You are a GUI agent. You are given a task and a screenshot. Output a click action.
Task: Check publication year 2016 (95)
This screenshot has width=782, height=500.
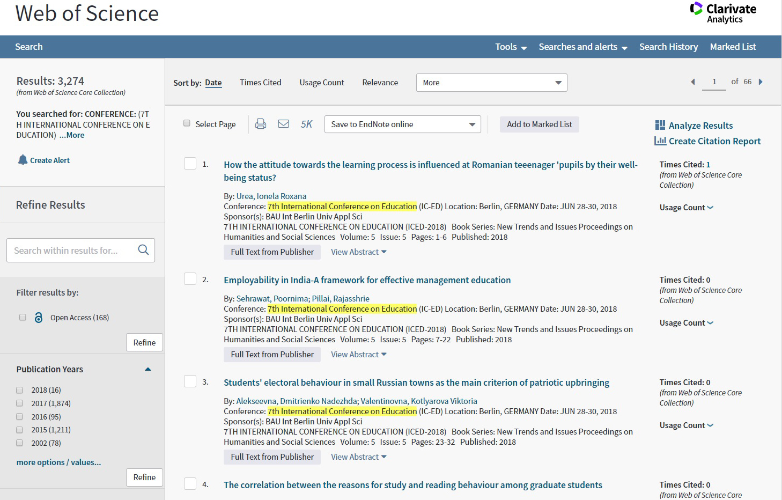pyautogui.click(x=20, y=416)
